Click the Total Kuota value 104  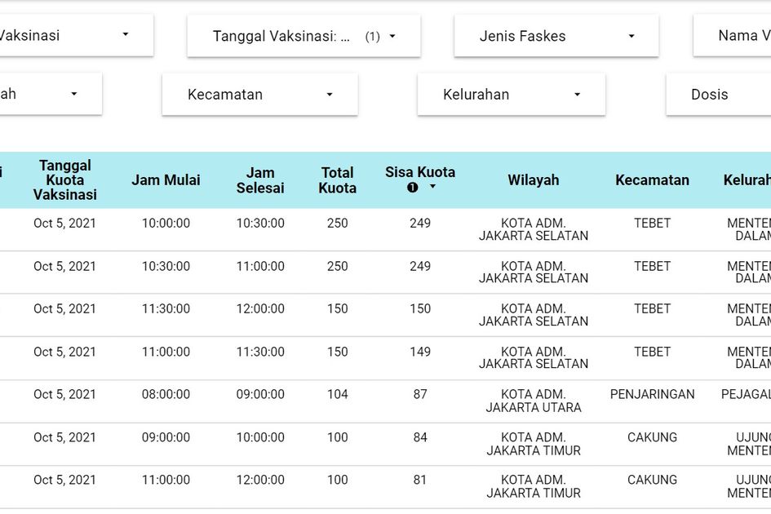337,395
